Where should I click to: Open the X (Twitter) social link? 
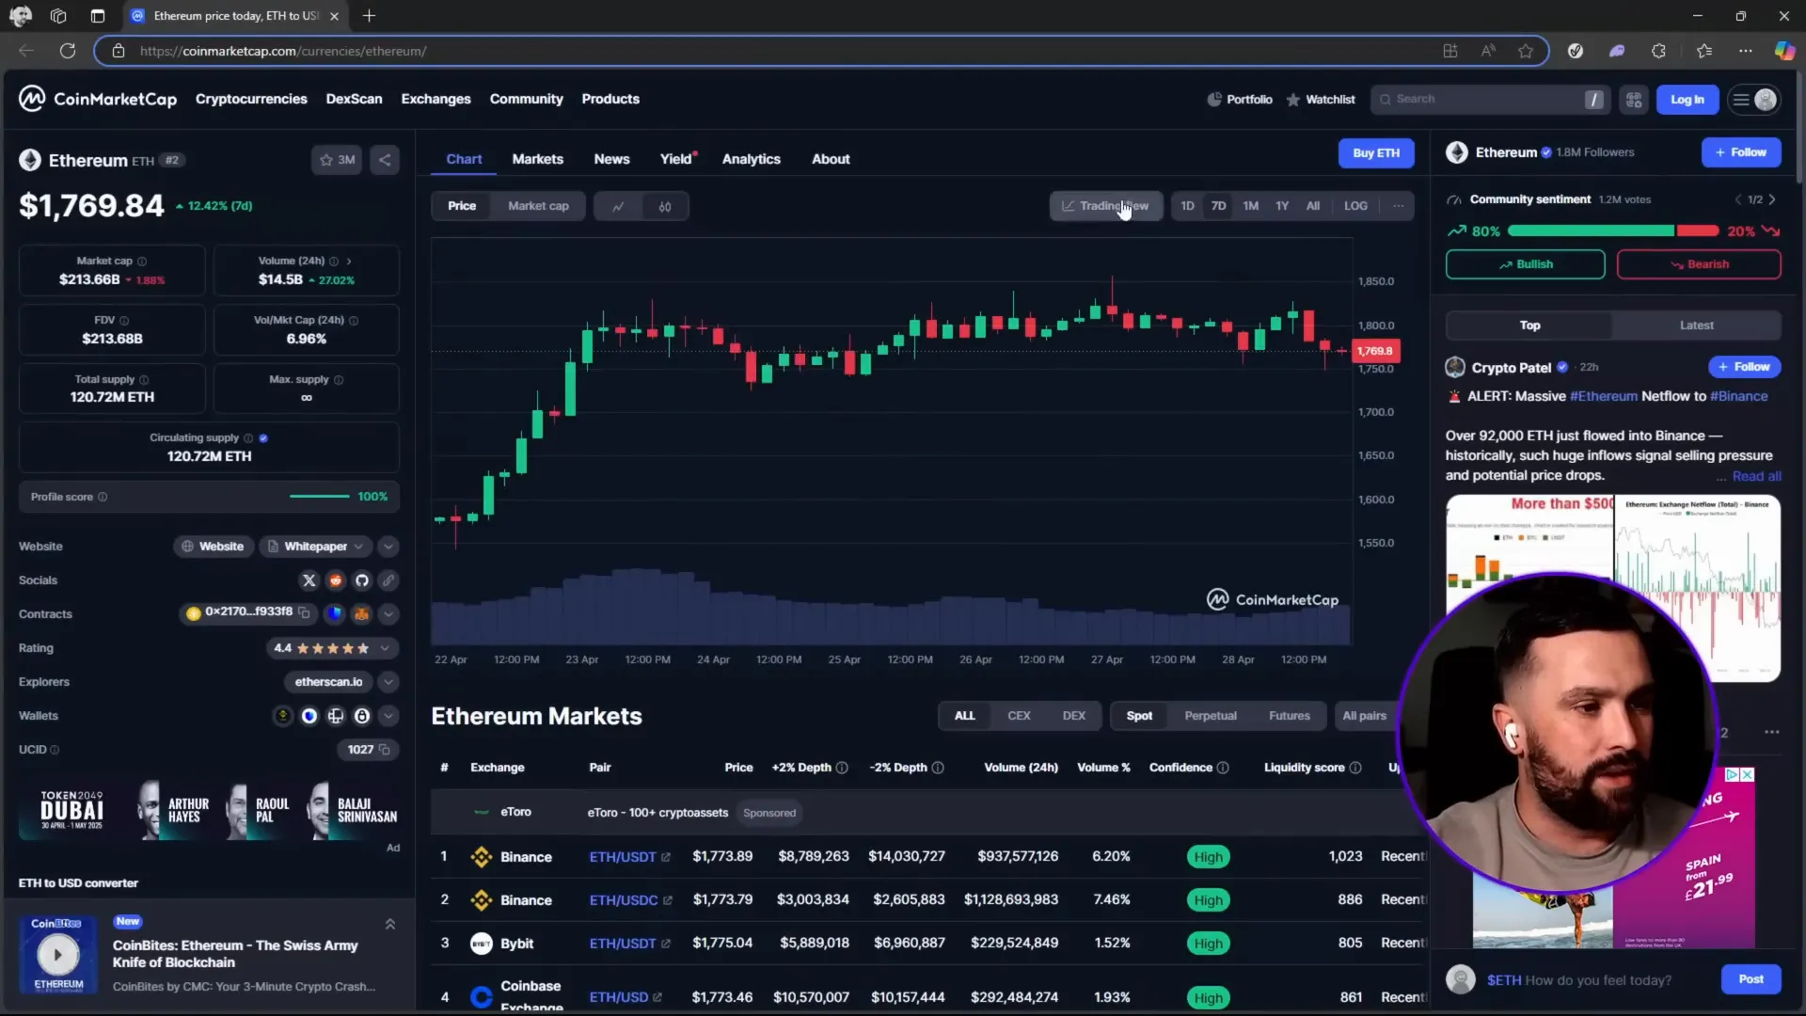click(x=309, y=580)
